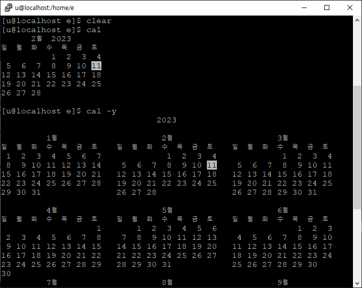Viewport: 362px width, 288px height.
Task: Click day 1 of the 4월 calendar
Action: 99,228
